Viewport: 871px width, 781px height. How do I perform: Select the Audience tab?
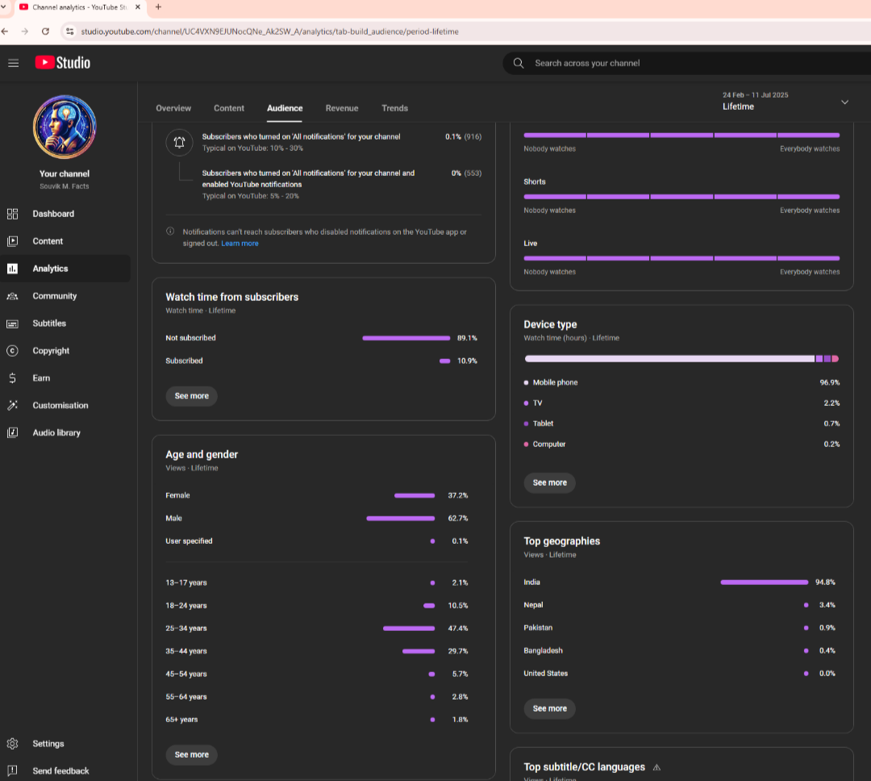pyautogui.click(x=285, y=108)
